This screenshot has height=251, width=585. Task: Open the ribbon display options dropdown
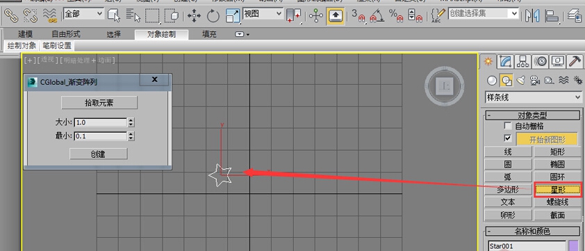tap(242, 34)
